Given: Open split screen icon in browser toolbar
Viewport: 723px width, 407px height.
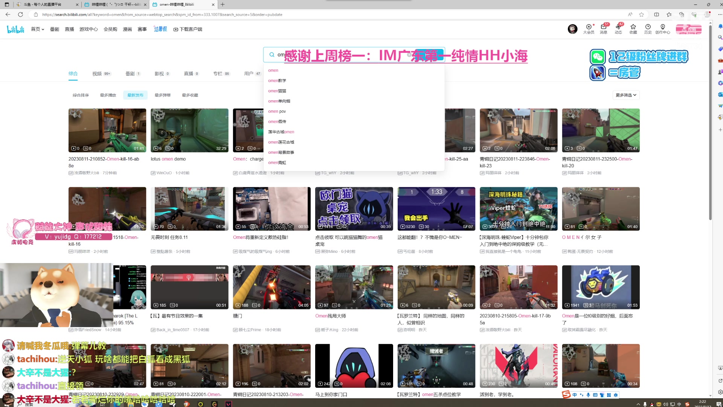Looking at the screenshot, I should (656, 14).
